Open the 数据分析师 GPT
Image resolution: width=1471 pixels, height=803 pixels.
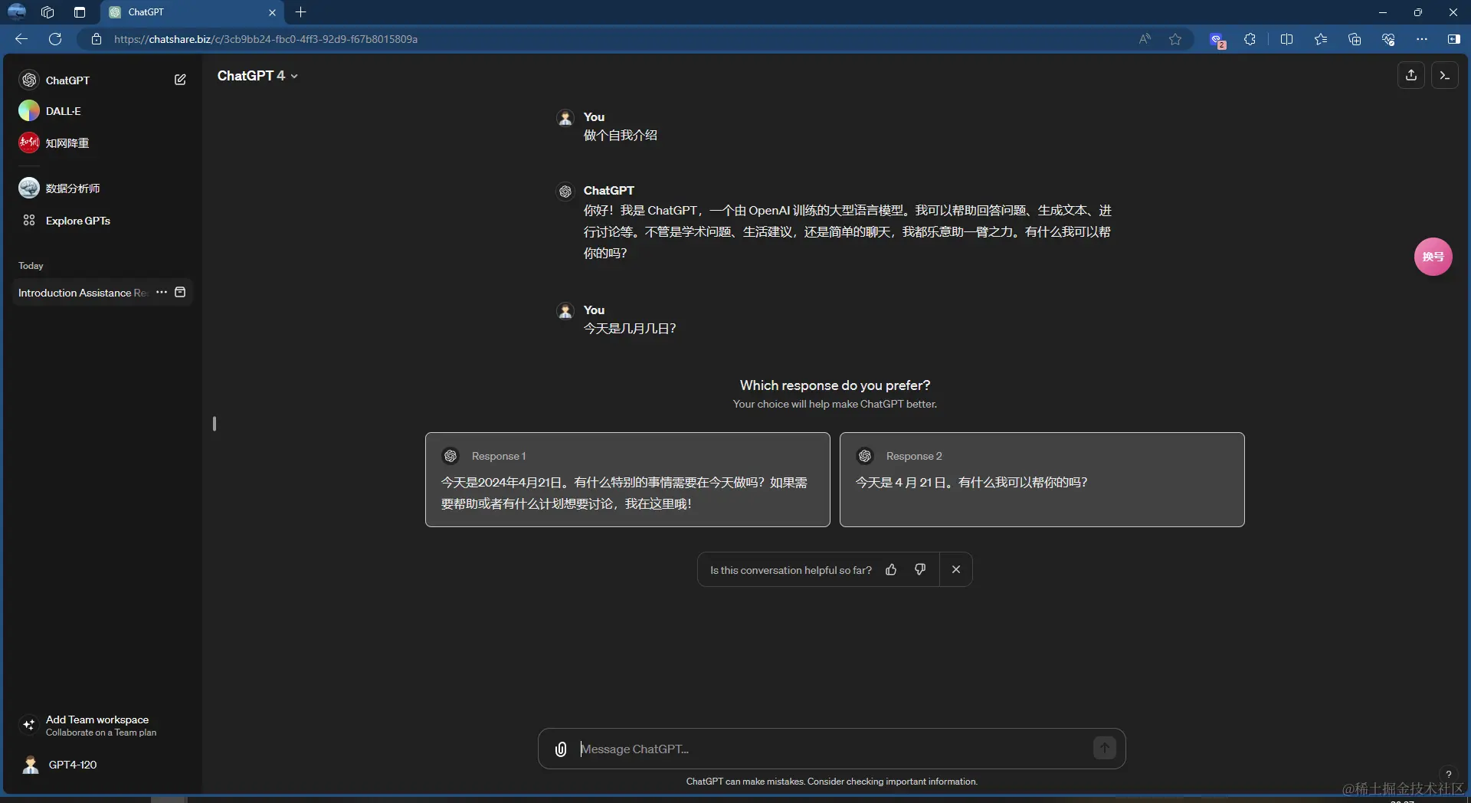click(x=103, y=188)
